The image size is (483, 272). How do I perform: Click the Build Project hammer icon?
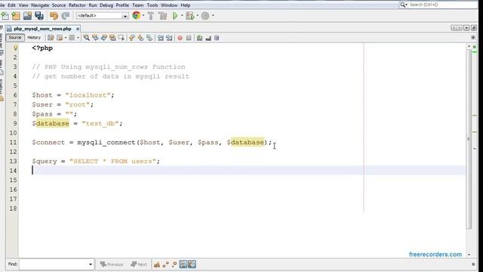(151, 16)
